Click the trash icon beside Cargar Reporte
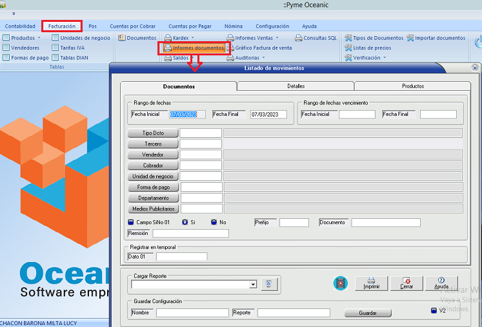The width and height of the screenshot is (482, 327). point(269,284)
